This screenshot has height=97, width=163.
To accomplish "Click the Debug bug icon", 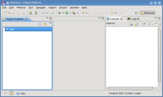I will coord(60,13).
